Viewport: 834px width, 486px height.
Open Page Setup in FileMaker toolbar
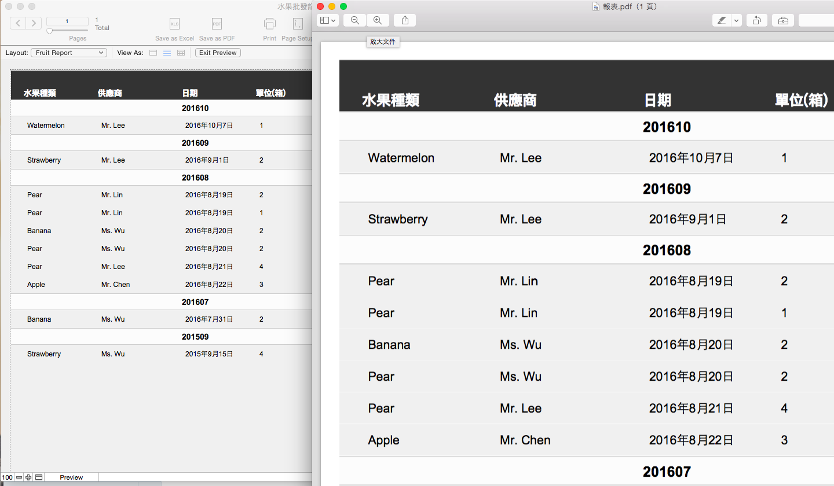pyautogui.click(x=297, y=24)
